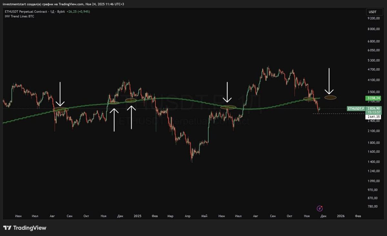Click the TradingView logo at bottom

pos(25,228)
